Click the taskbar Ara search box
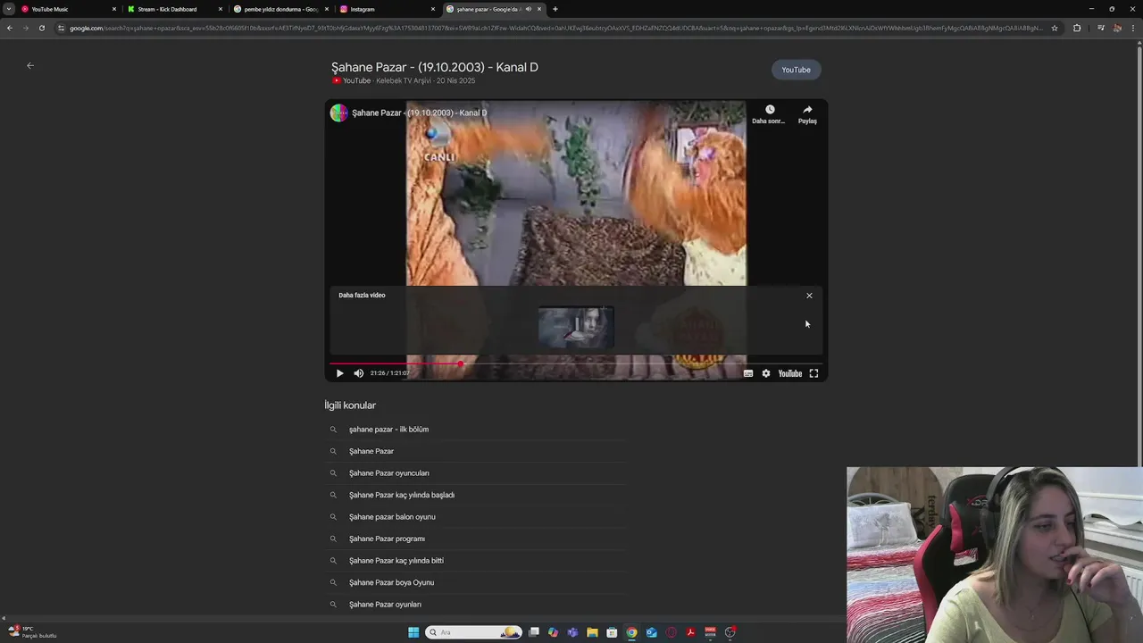Image resolution: width=1143 pixels, height=643 pixels. pyautogui.click(x=473, y=632)
